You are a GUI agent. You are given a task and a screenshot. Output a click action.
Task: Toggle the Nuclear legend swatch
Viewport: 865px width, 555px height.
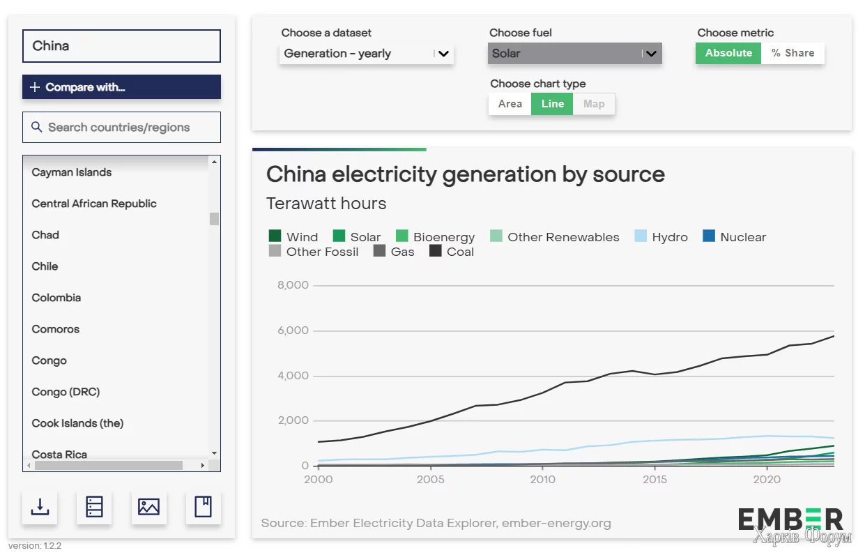(709, 236)
